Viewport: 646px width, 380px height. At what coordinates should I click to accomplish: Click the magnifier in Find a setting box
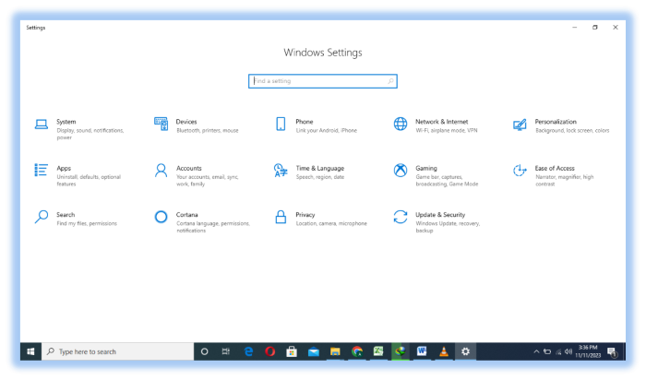(x=390, y=81)
